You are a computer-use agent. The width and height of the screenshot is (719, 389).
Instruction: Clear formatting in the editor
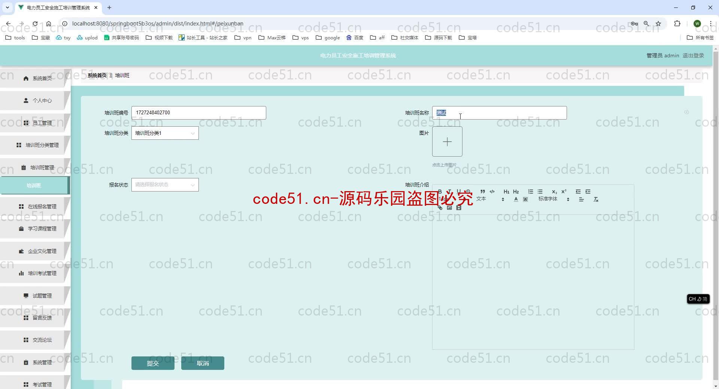(596, 199)
